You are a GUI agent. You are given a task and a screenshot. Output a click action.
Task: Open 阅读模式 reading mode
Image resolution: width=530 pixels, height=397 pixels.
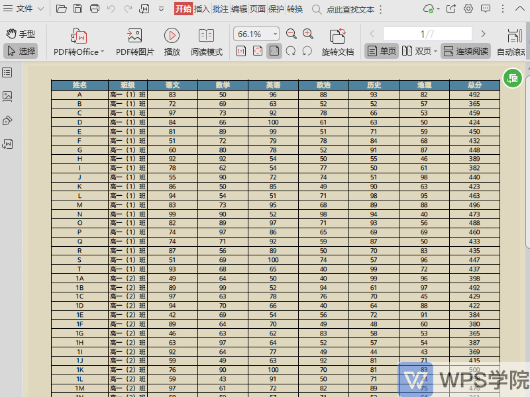click(206, 36)
